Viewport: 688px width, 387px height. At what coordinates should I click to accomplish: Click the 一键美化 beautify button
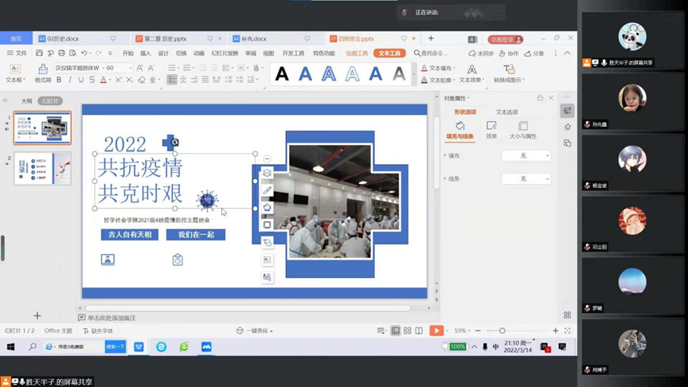[255, 330]
